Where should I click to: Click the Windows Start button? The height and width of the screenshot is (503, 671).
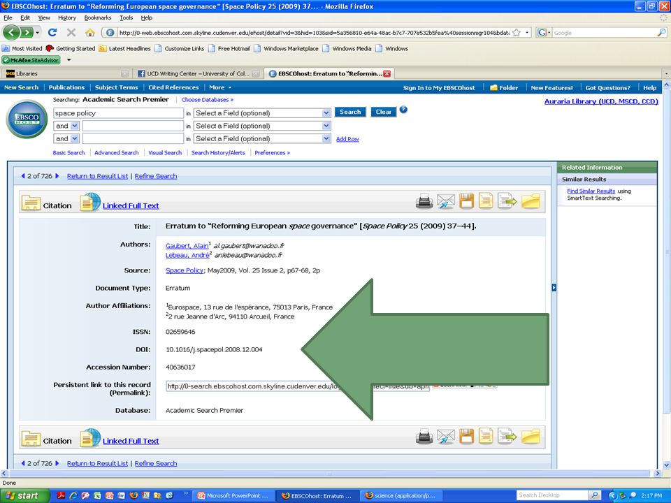pyautogui.click(x=25, y=496)
